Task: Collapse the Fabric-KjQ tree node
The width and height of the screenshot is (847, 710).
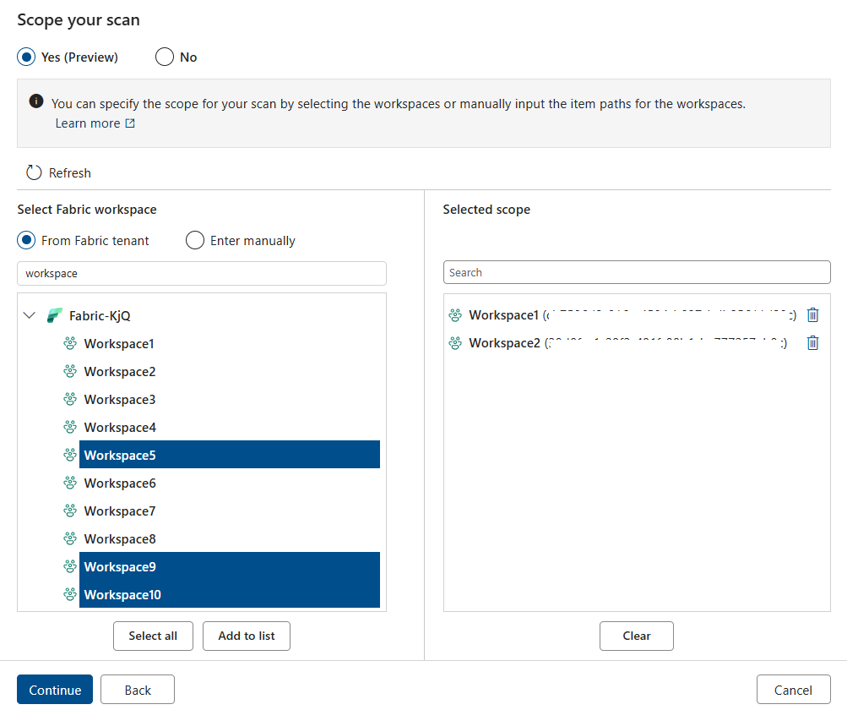Action: (29, 314)
